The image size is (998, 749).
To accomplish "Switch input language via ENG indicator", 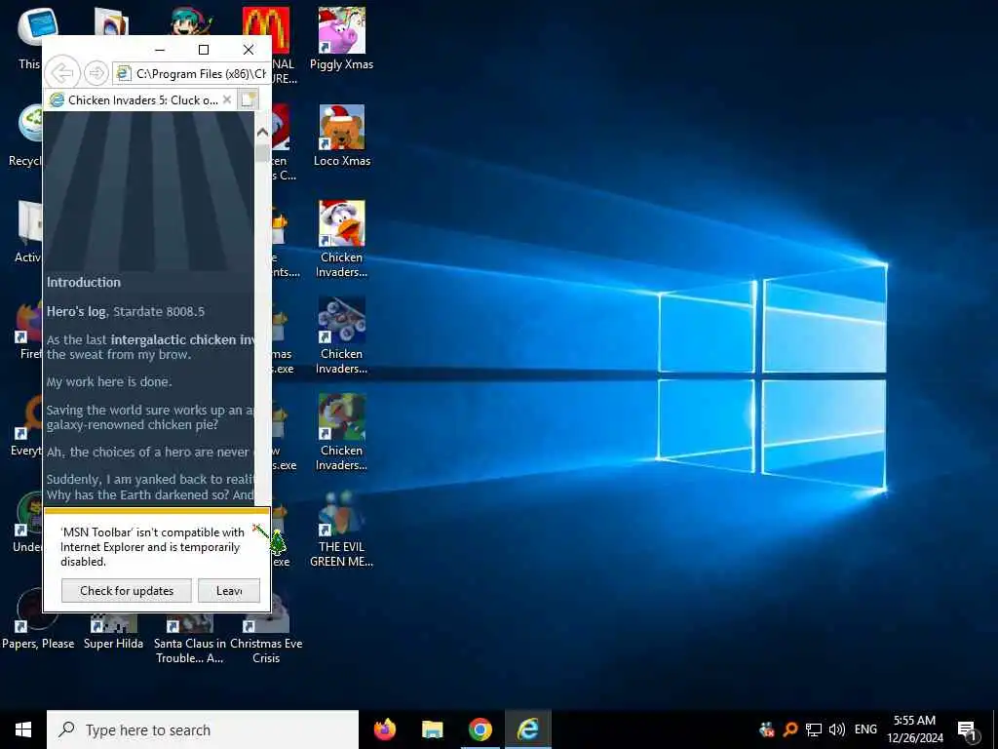I will coord(865,729).
